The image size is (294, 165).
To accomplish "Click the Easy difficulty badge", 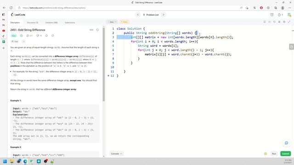I will pyautogui.click(x=14, y=36).
